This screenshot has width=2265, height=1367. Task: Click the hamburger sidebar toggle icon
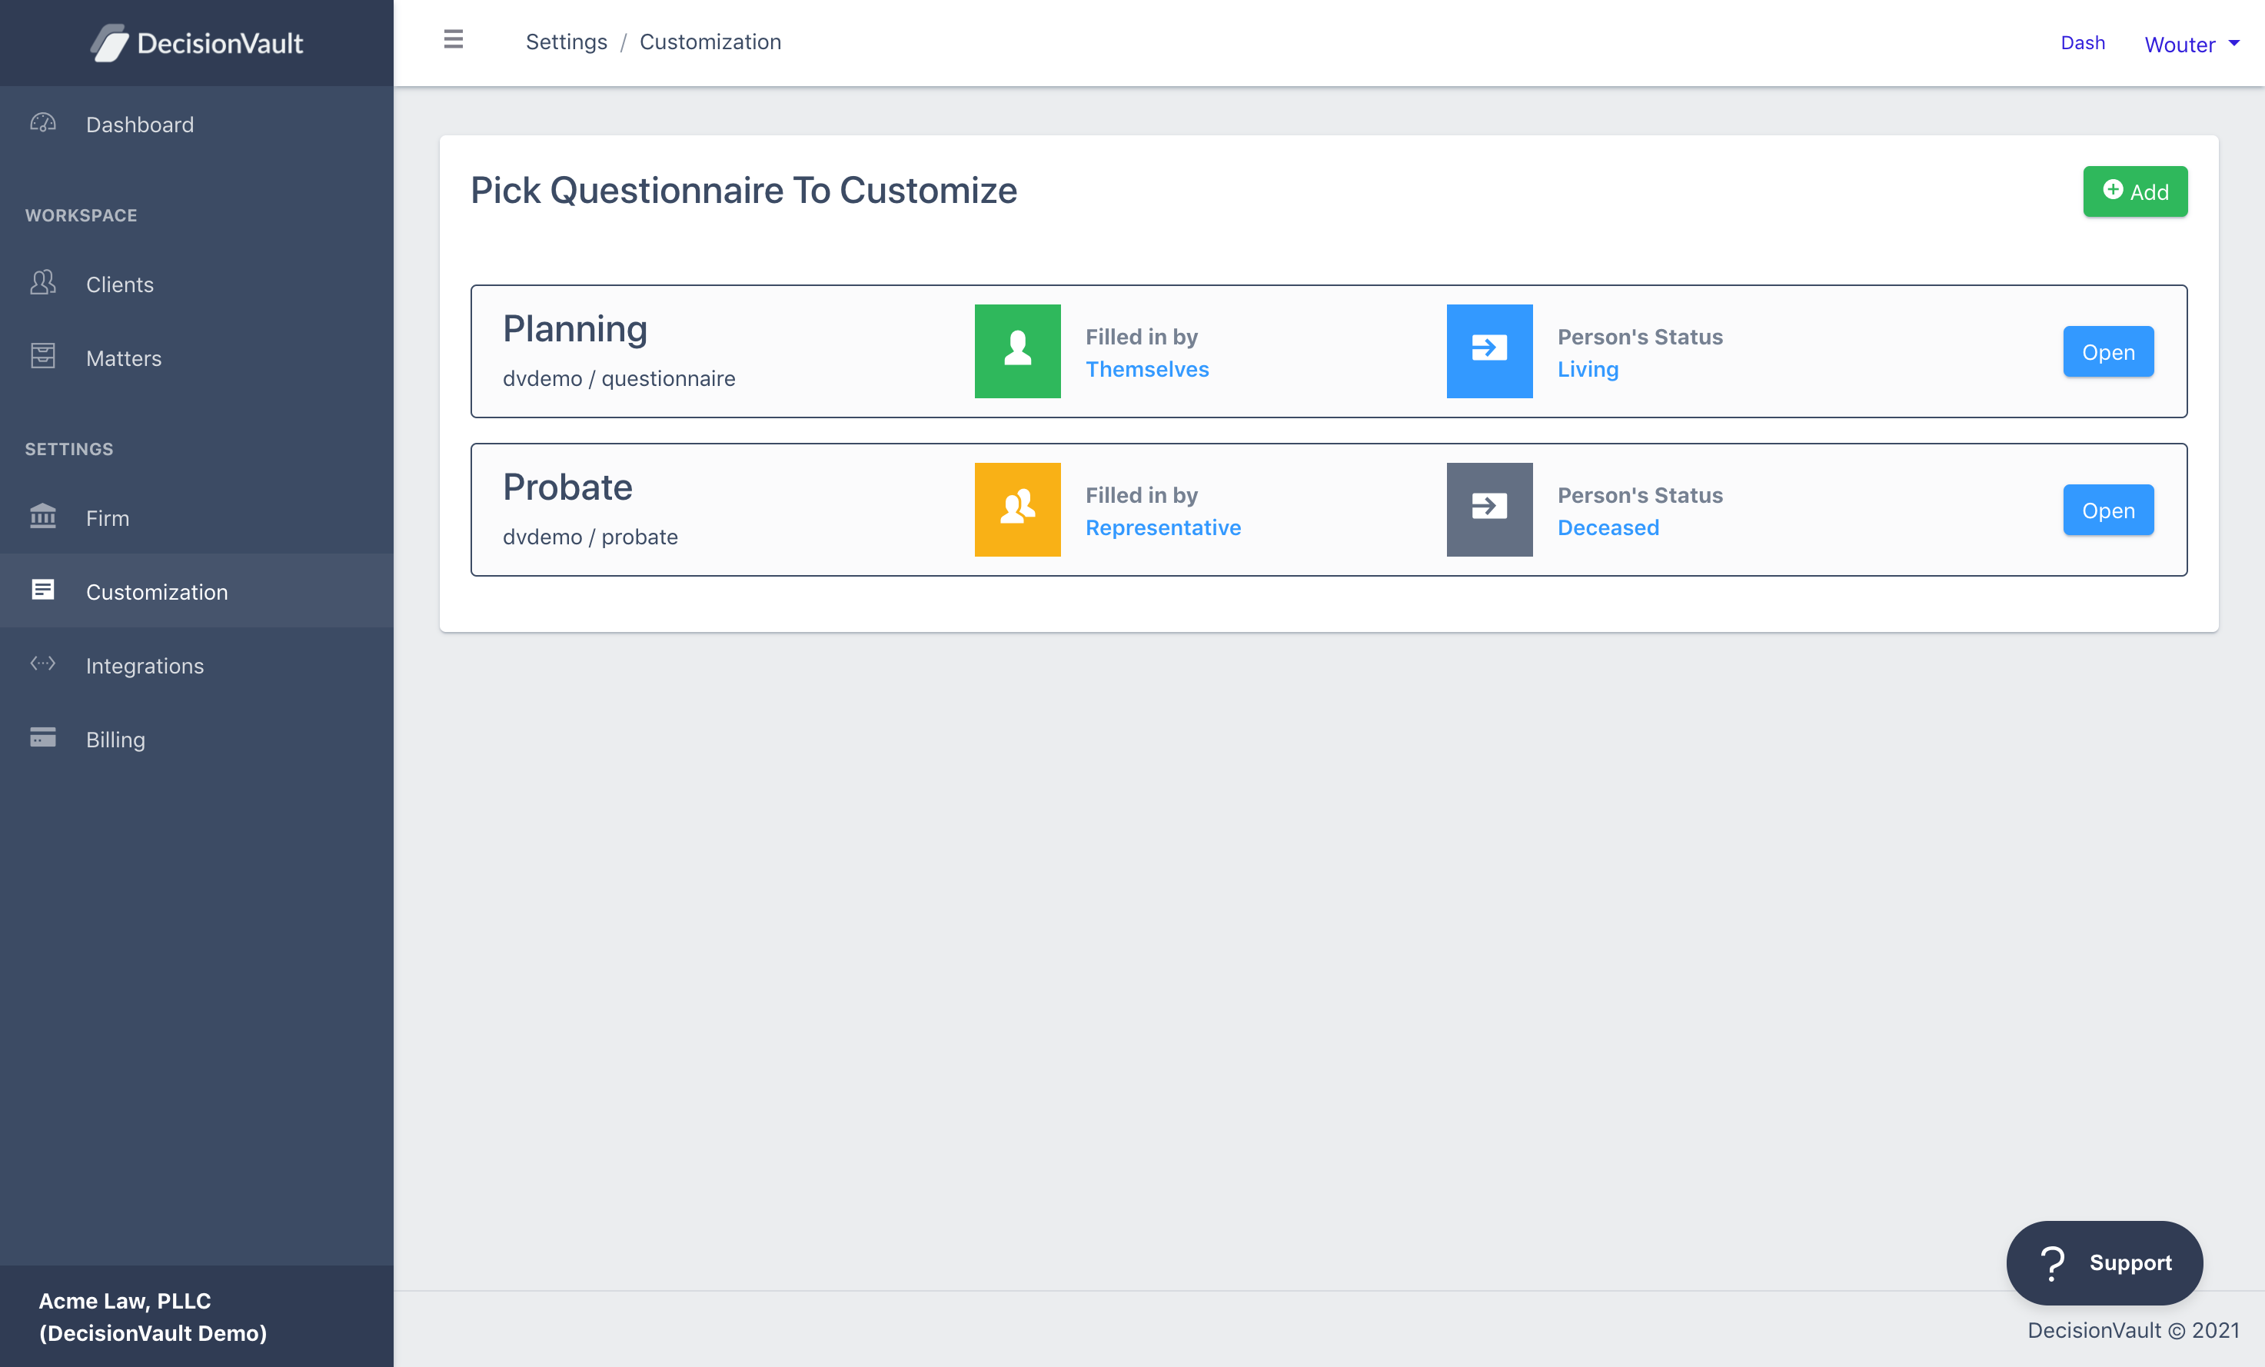click(x=453, y=39)
